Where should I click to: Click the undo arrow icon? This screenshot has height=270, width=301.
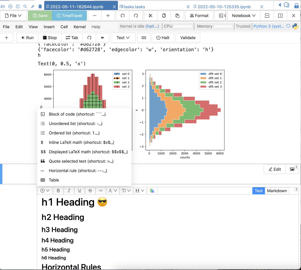tap(123, 16)
